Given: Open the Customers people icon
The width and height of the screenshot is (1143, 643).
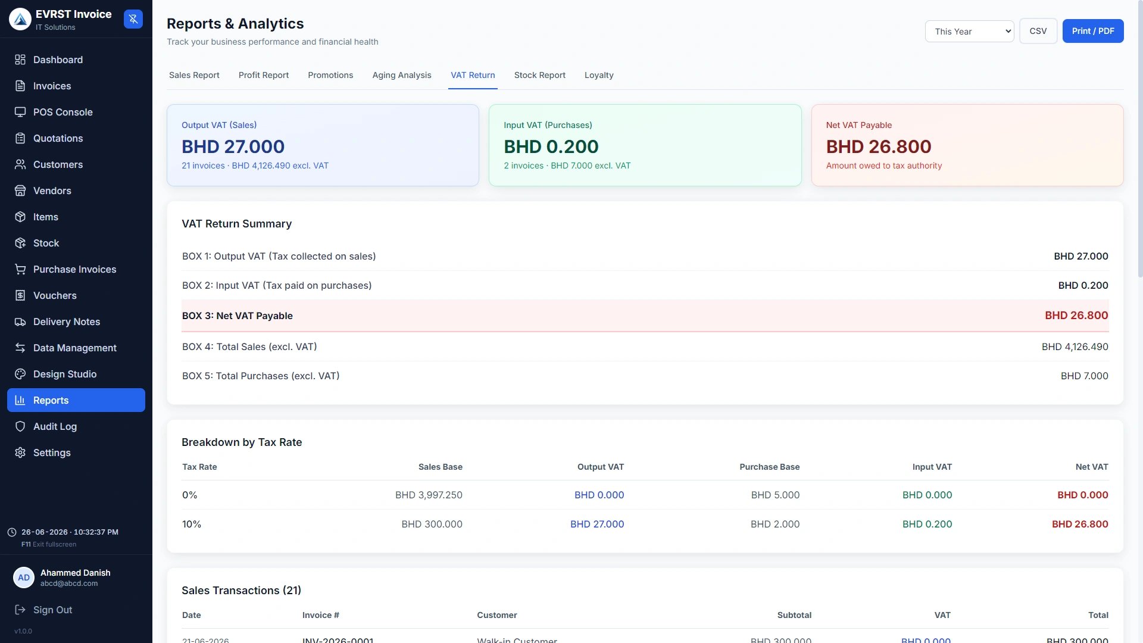Looking at the screenshot, I should tap(20, 164).
